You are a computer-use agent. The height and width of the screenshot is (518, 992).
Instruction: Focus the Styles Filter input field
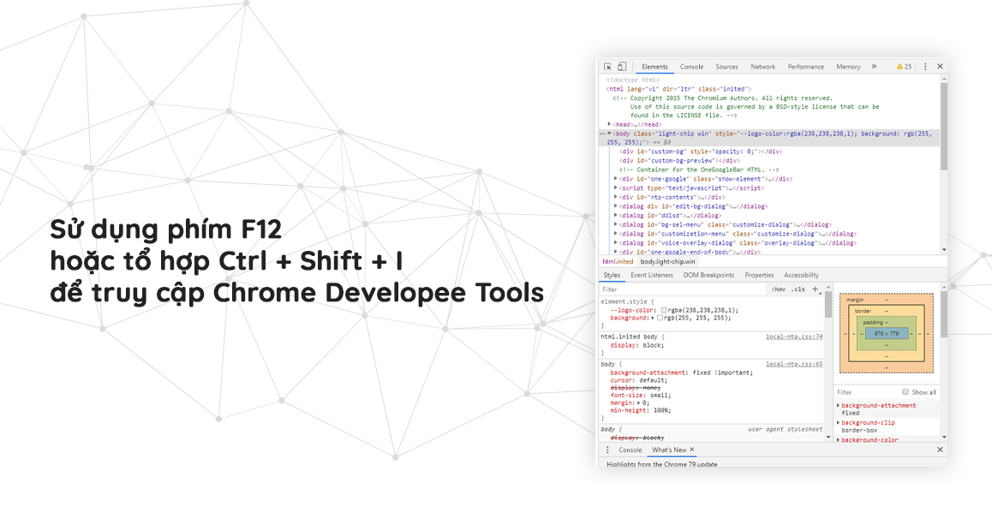point(684,289)
